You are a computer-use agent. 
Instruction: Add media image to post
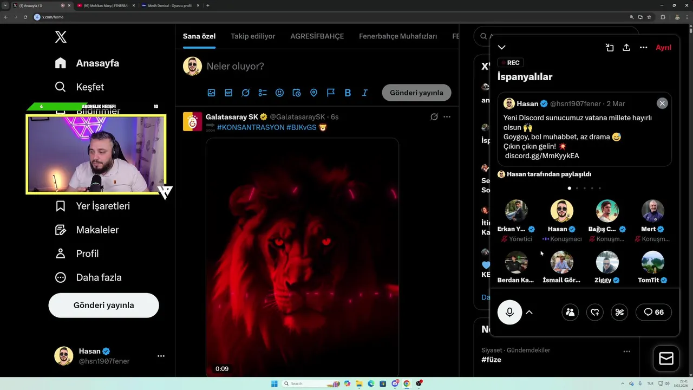[x=211, y=93]
